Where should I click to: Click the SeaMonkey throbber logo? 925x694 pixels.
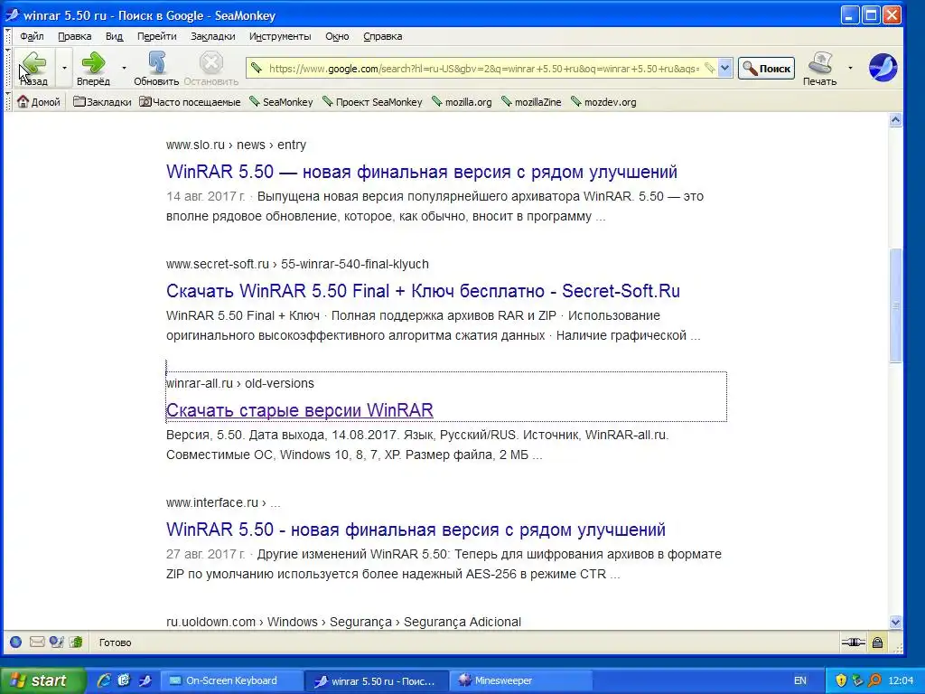pos(883,67)
